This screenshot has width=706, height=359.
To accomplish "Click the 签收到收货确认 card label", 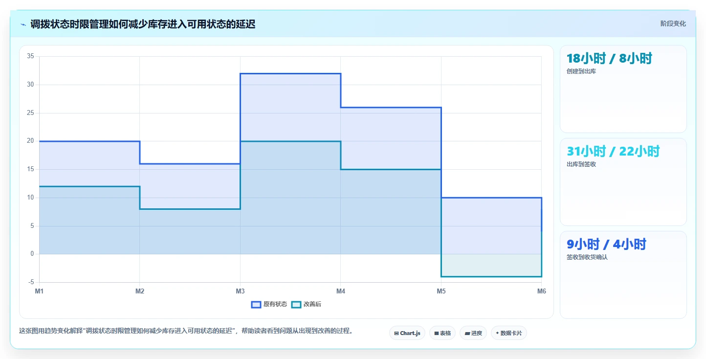I will click(x=587, y=257).
